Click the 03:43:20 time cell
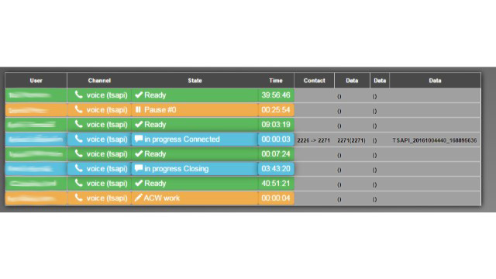 tap(276, 169)
